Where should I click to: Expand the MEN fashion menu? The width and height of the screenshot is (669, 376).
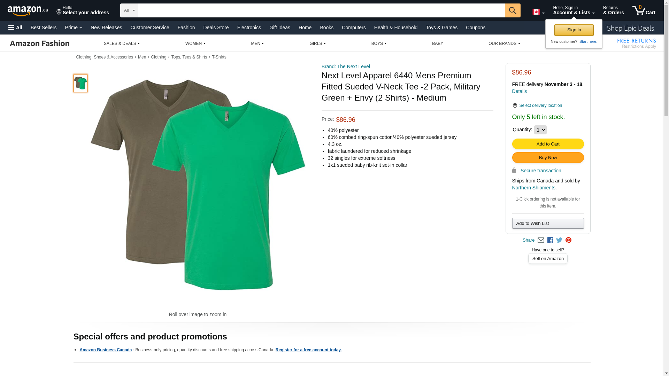[257, 44]
